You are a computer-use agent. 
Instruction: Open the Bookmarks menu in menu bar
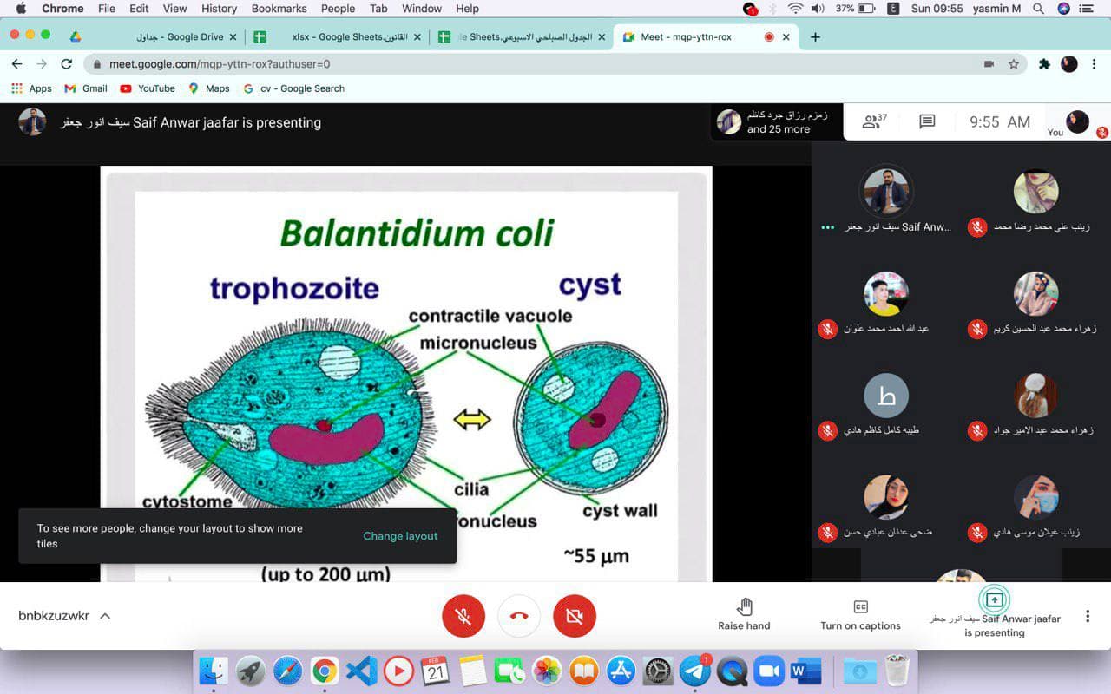279,9
